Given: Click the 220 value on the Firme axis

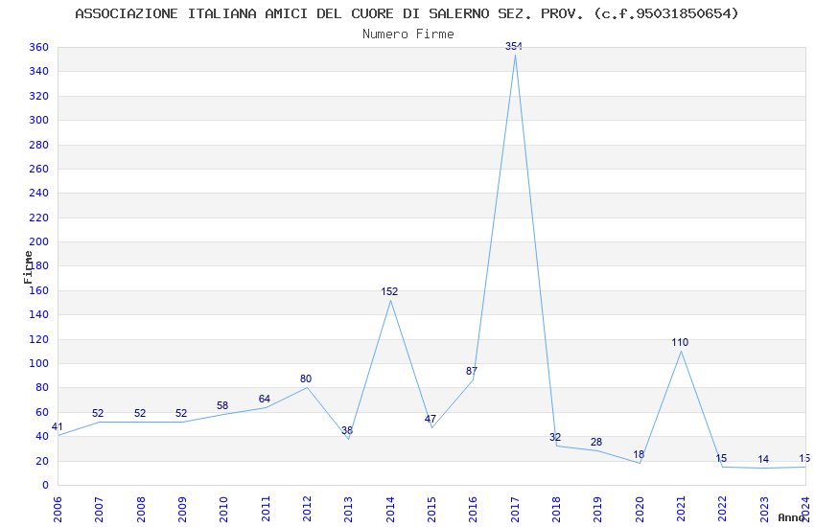Looking at the screenshot, I should pyautogui.click(x=39, y=218).
